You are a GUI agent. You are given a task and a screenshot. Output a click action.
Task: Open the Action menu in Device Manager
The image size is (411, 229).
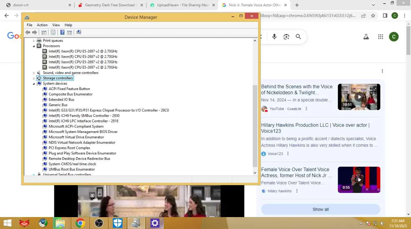click(42, 25)
